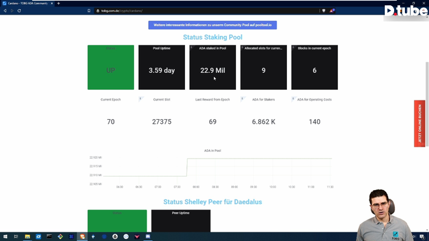Image resolution: width=429 pixels, height=241 pixels.
Task: Reload the page with the refresh icon
Action: click(x=19, y=11)
